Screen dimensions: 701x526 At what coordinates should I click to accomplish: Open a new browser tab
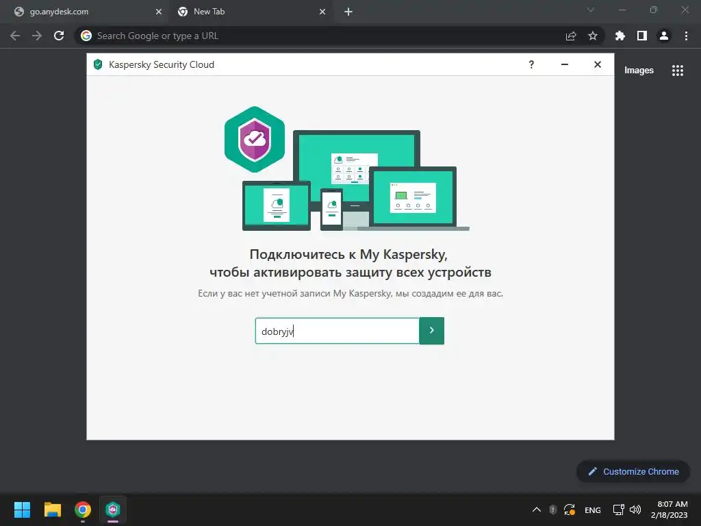(x=348, y=12)
